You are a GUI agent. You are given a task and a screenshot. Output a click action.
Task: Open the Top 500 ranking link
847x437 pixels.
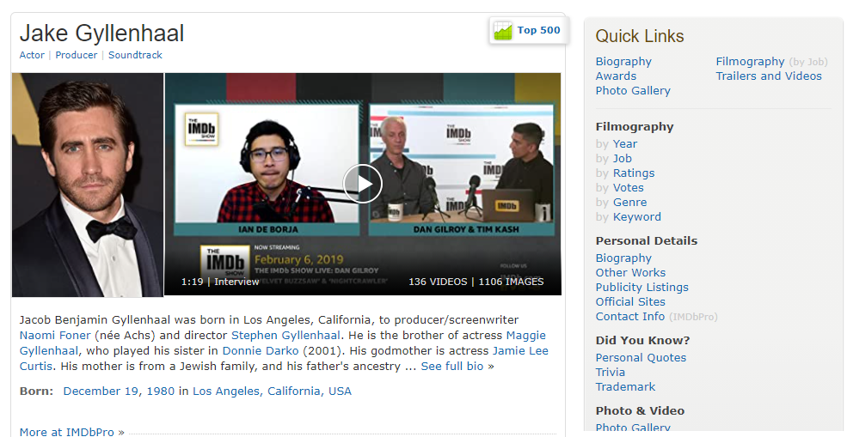click(538, 30)
